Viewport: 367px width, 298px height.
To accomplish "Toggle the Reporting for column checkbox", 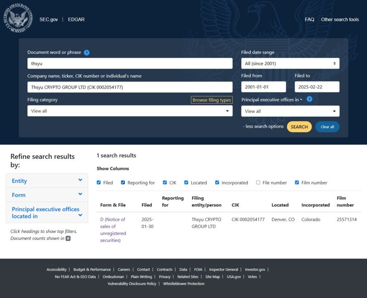I will coord(123,182).
